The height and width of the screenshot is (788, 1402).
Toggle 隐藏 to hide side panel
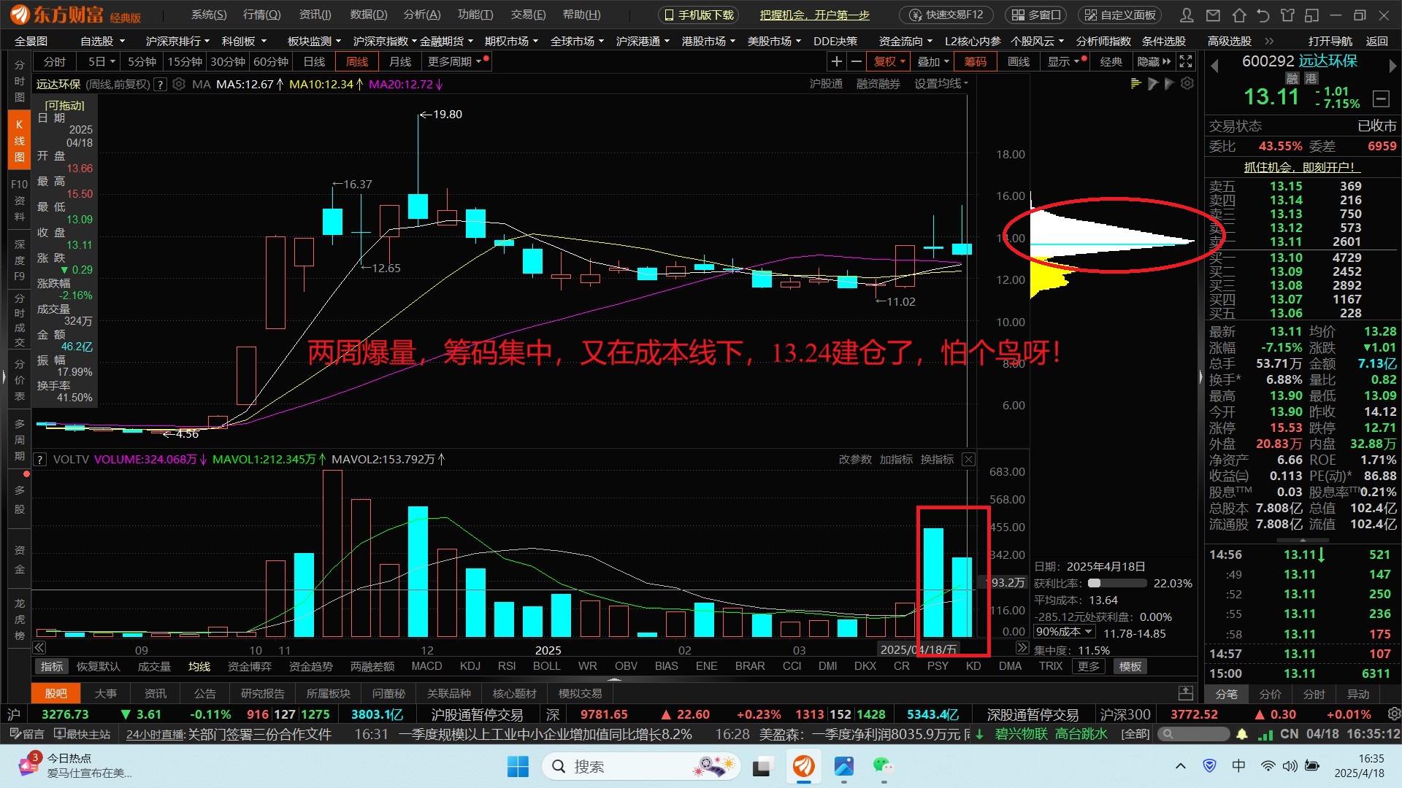[1153, 62]
